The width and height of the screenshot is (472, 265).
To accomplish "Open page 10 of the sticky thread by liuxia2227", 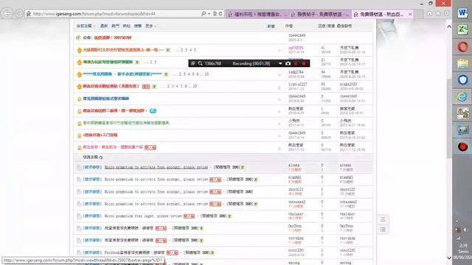I will click(x=195, y=87).
